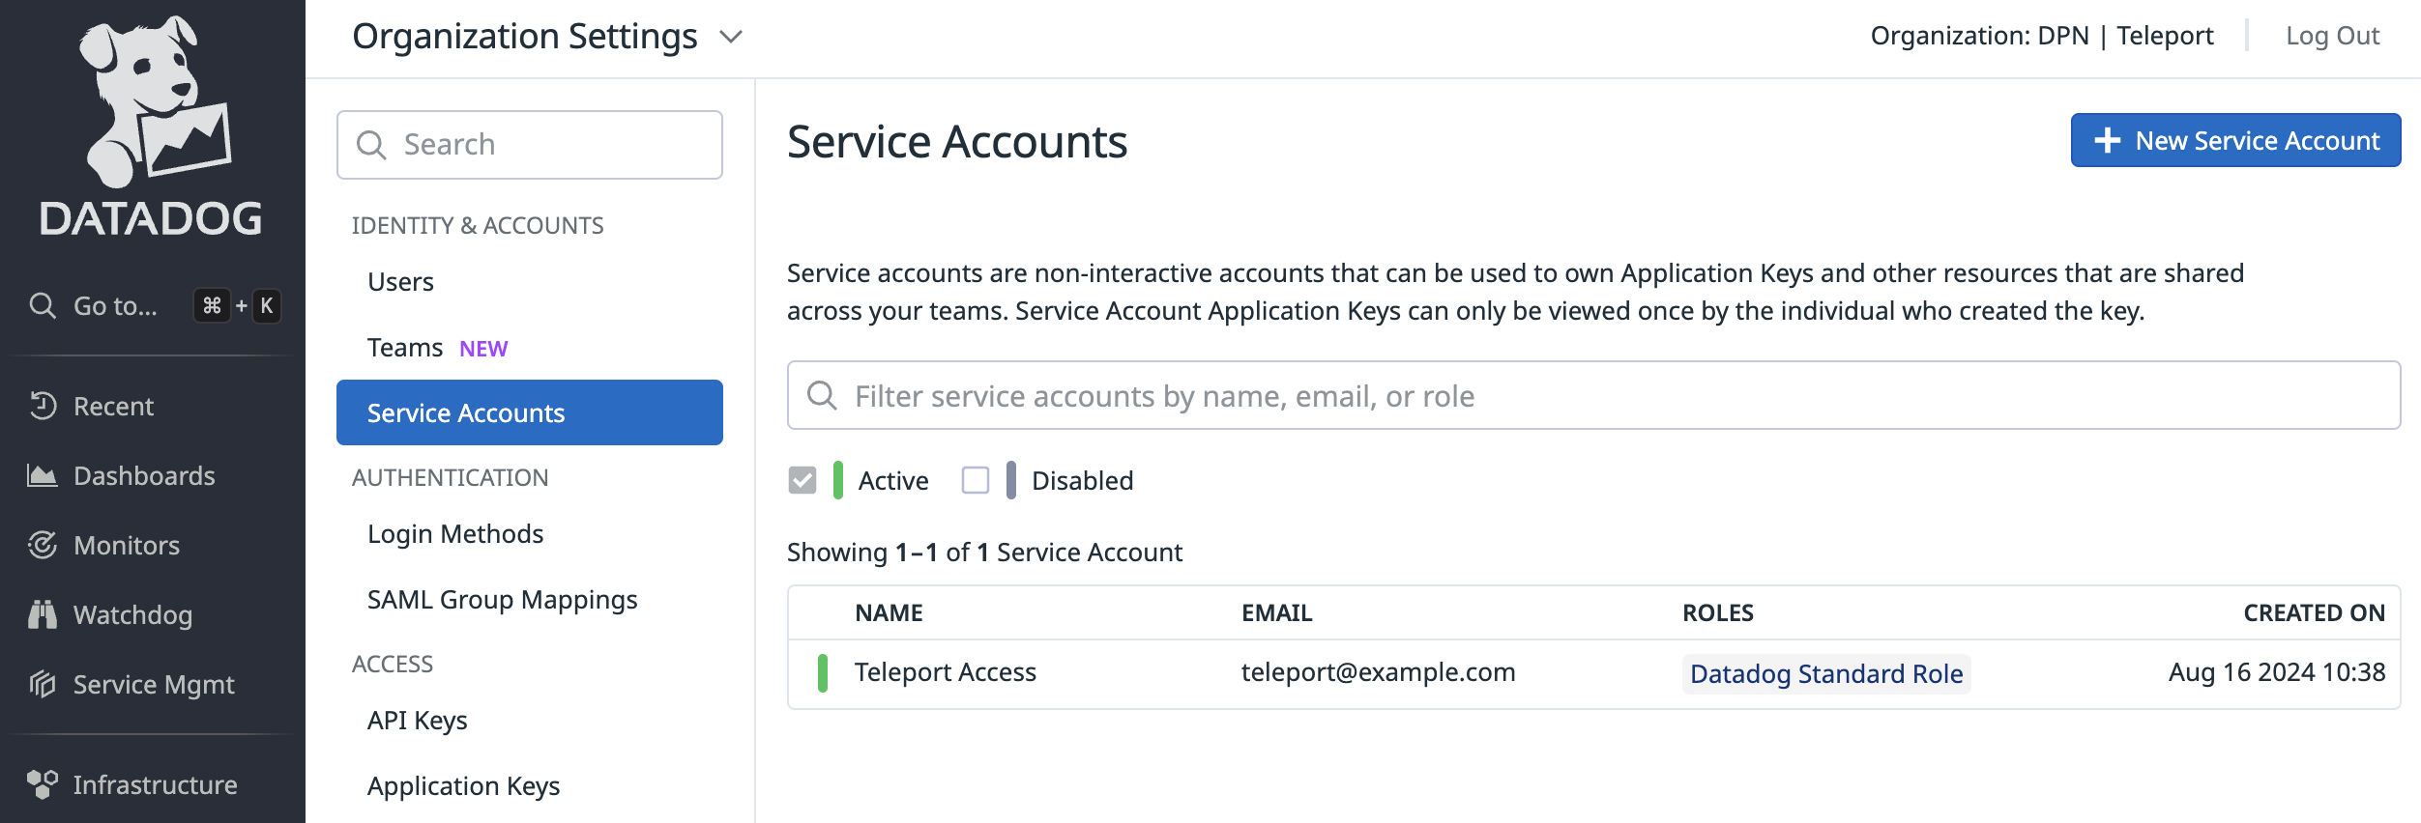Image resolution: width=2421 pixels, height=823 pixels.
Task: Log Out of the organization
Action: click(2331, 36)
